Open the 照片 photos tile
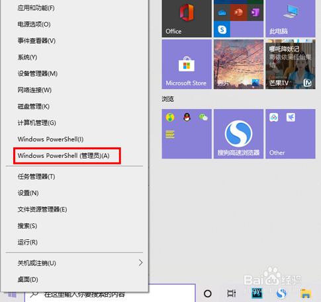The width and height of the screenshot is (321, 302). click(238, 64)
